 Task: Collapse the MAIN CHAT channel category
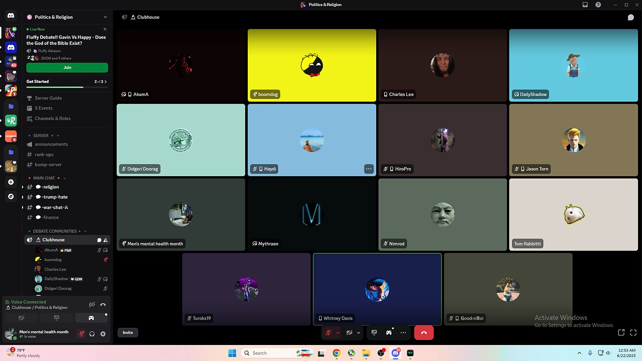tap(47, 178)
